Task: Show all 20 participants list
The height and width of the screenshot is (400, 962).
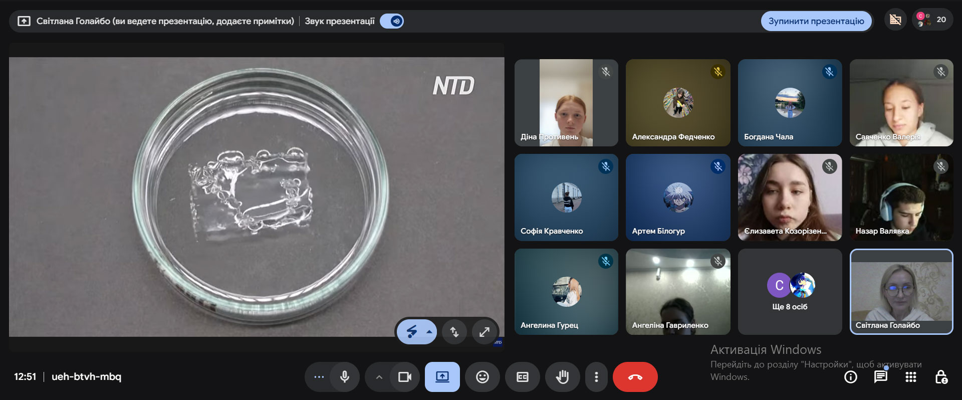Action: coord(932,20)
